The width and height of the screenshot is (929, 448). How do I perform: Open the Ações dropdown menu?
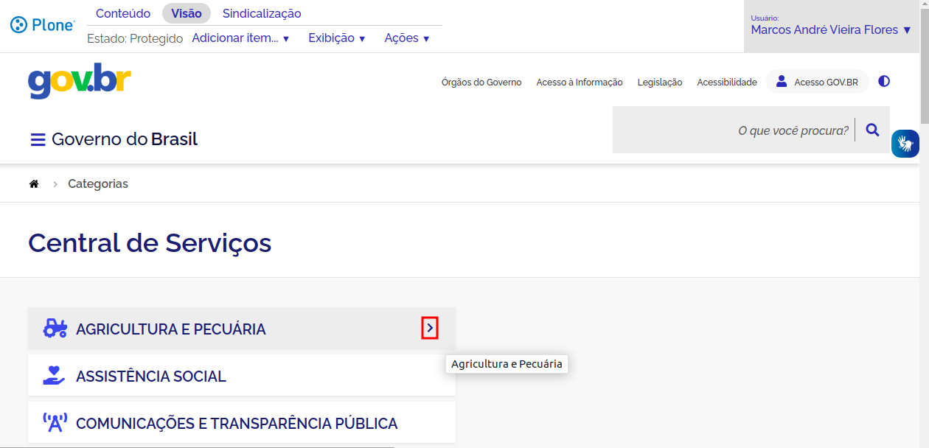click(x=407, y=38)
